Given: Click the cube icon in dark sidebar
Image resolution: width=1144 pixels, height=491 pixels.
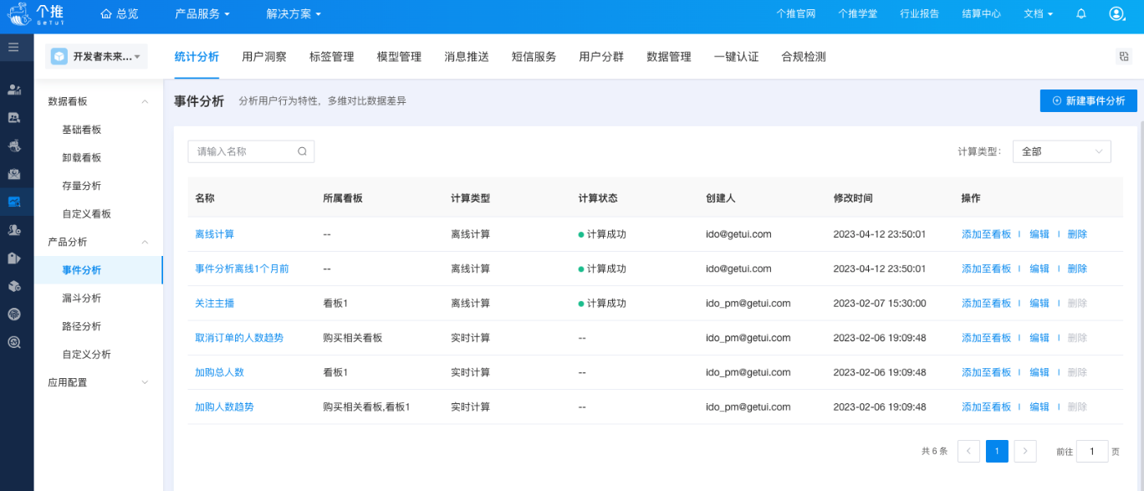Looking at the screenshot, I should point(14,286).
